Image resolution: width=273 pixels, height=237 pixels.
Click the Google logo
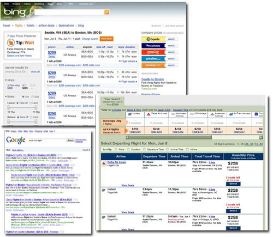point(16,140)
